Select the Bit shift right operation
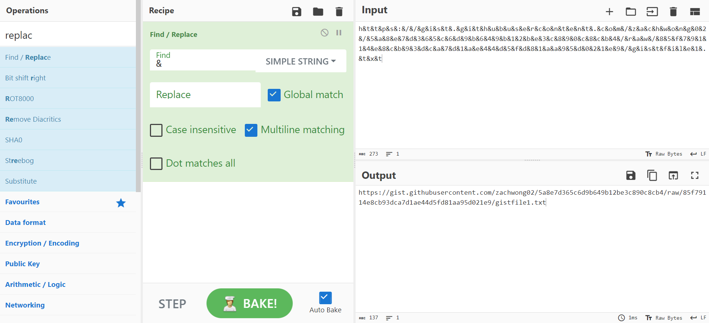709x323 pixels. pyautogui.click(x=68, y=78)
